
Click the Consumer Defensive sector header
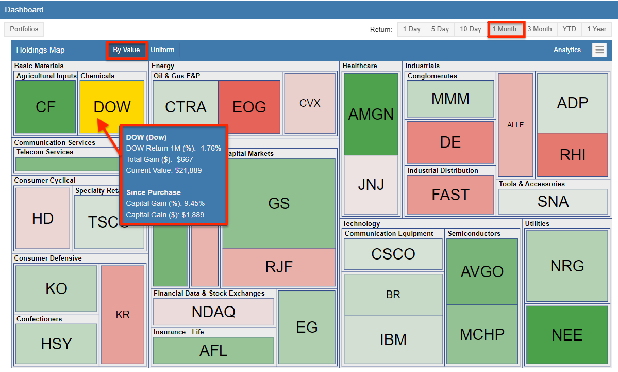[x=48, y=258]
